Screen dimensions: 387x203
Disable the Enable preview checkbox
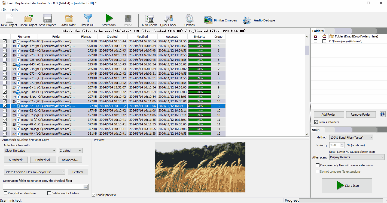tap(94, 195)
